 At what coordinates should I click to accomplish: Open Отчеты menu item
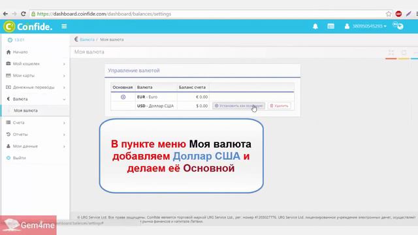click(x=20, y=134)
